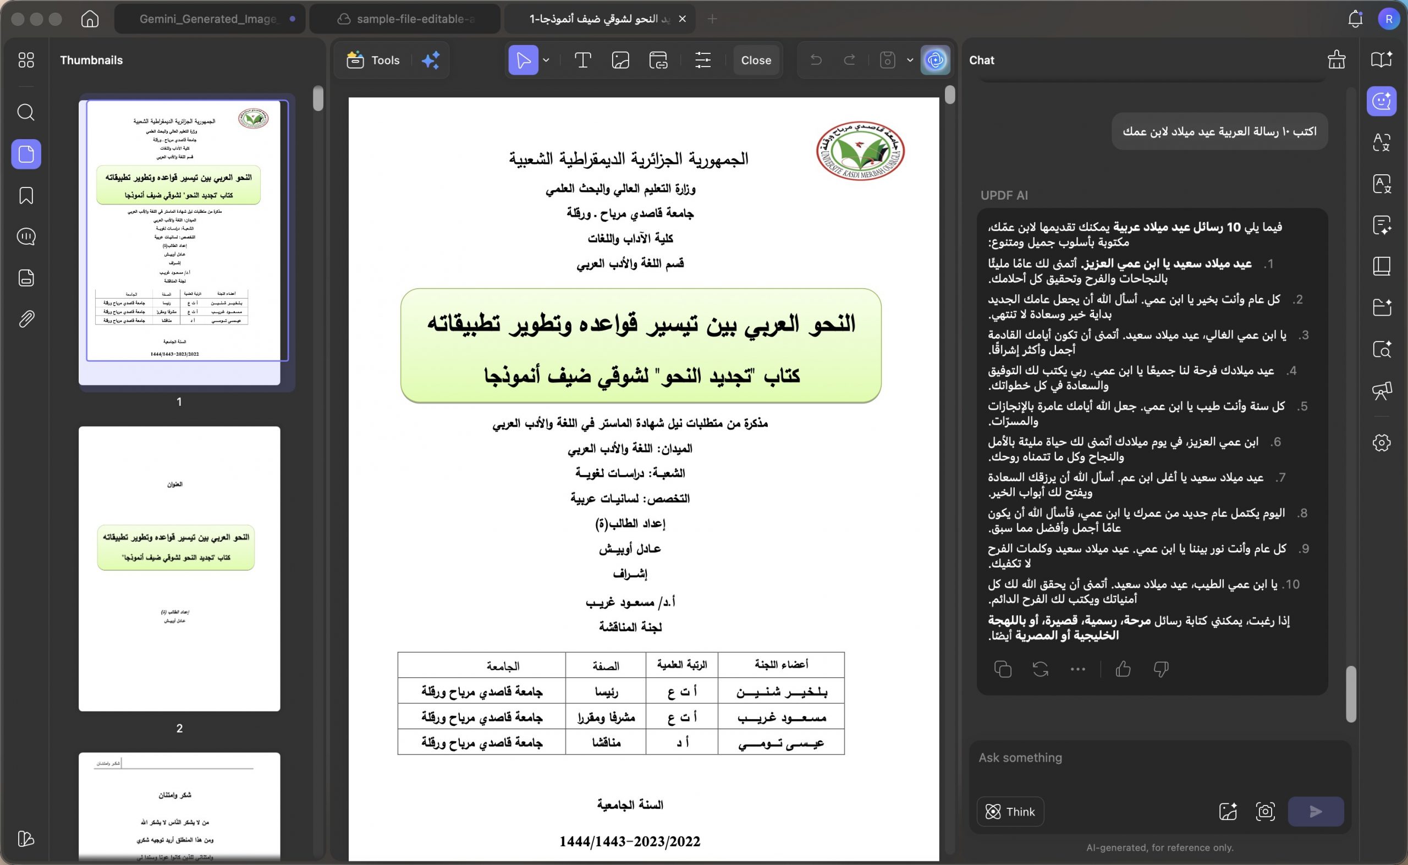Viewport: 1408px width, 865px height.
Task: Open the thumbnails grid view icon
Action: 26,60
